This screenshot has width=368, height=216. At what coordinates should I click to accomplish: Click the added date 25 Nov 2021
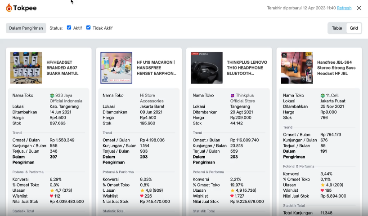point(332,106)
